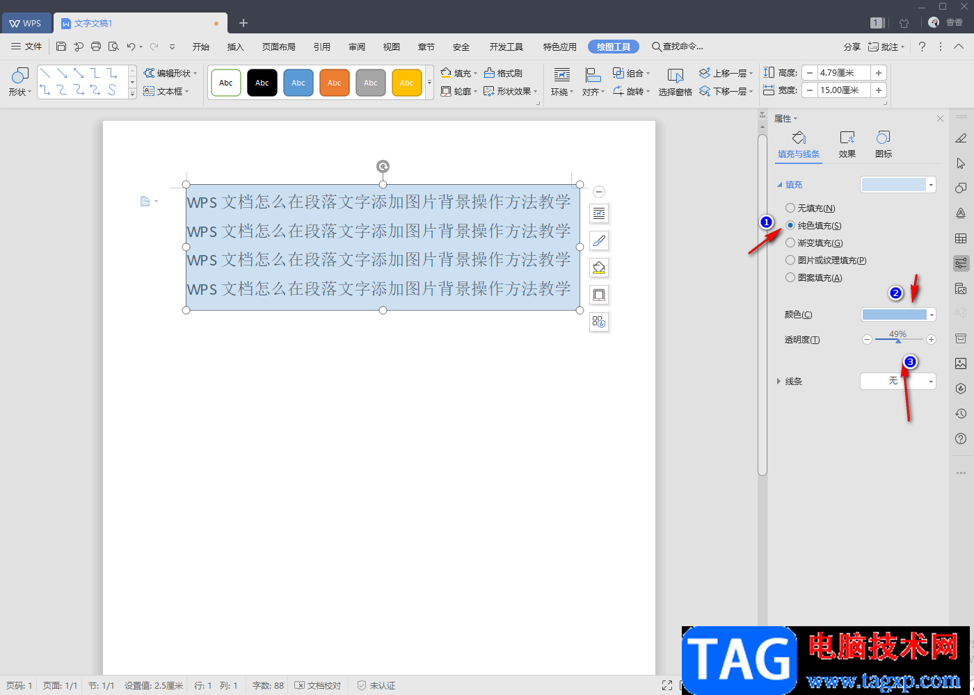Click the Print icon in quick toolbar

96,47
